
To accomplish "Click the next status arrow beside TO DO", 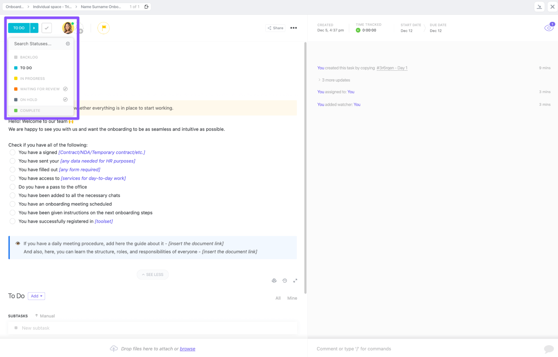I will pyautogui.click(x=34, y=28).
